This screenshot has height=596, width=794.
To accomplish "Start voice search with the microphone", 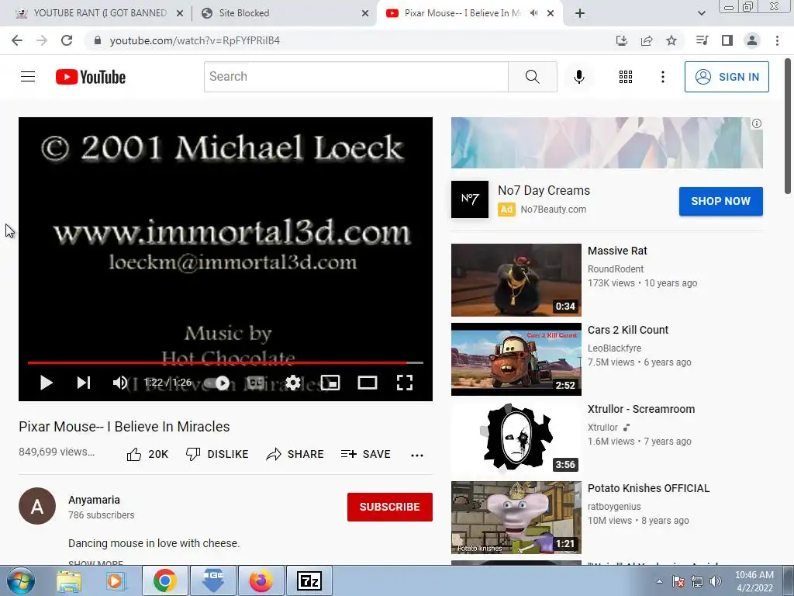I will [x=578, y=77].
